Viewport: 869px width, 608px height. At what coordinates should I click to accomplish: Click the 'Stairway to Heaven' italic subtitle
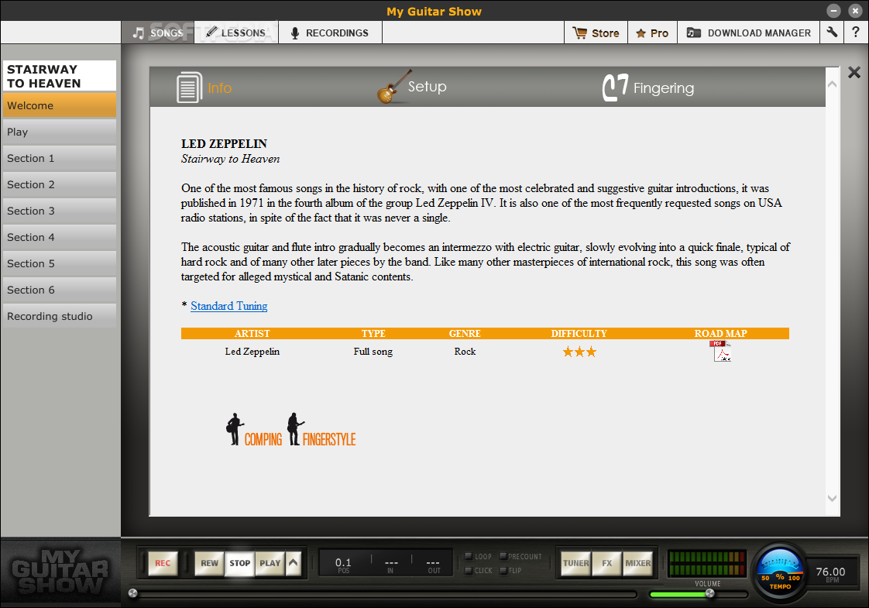point(231,159)
